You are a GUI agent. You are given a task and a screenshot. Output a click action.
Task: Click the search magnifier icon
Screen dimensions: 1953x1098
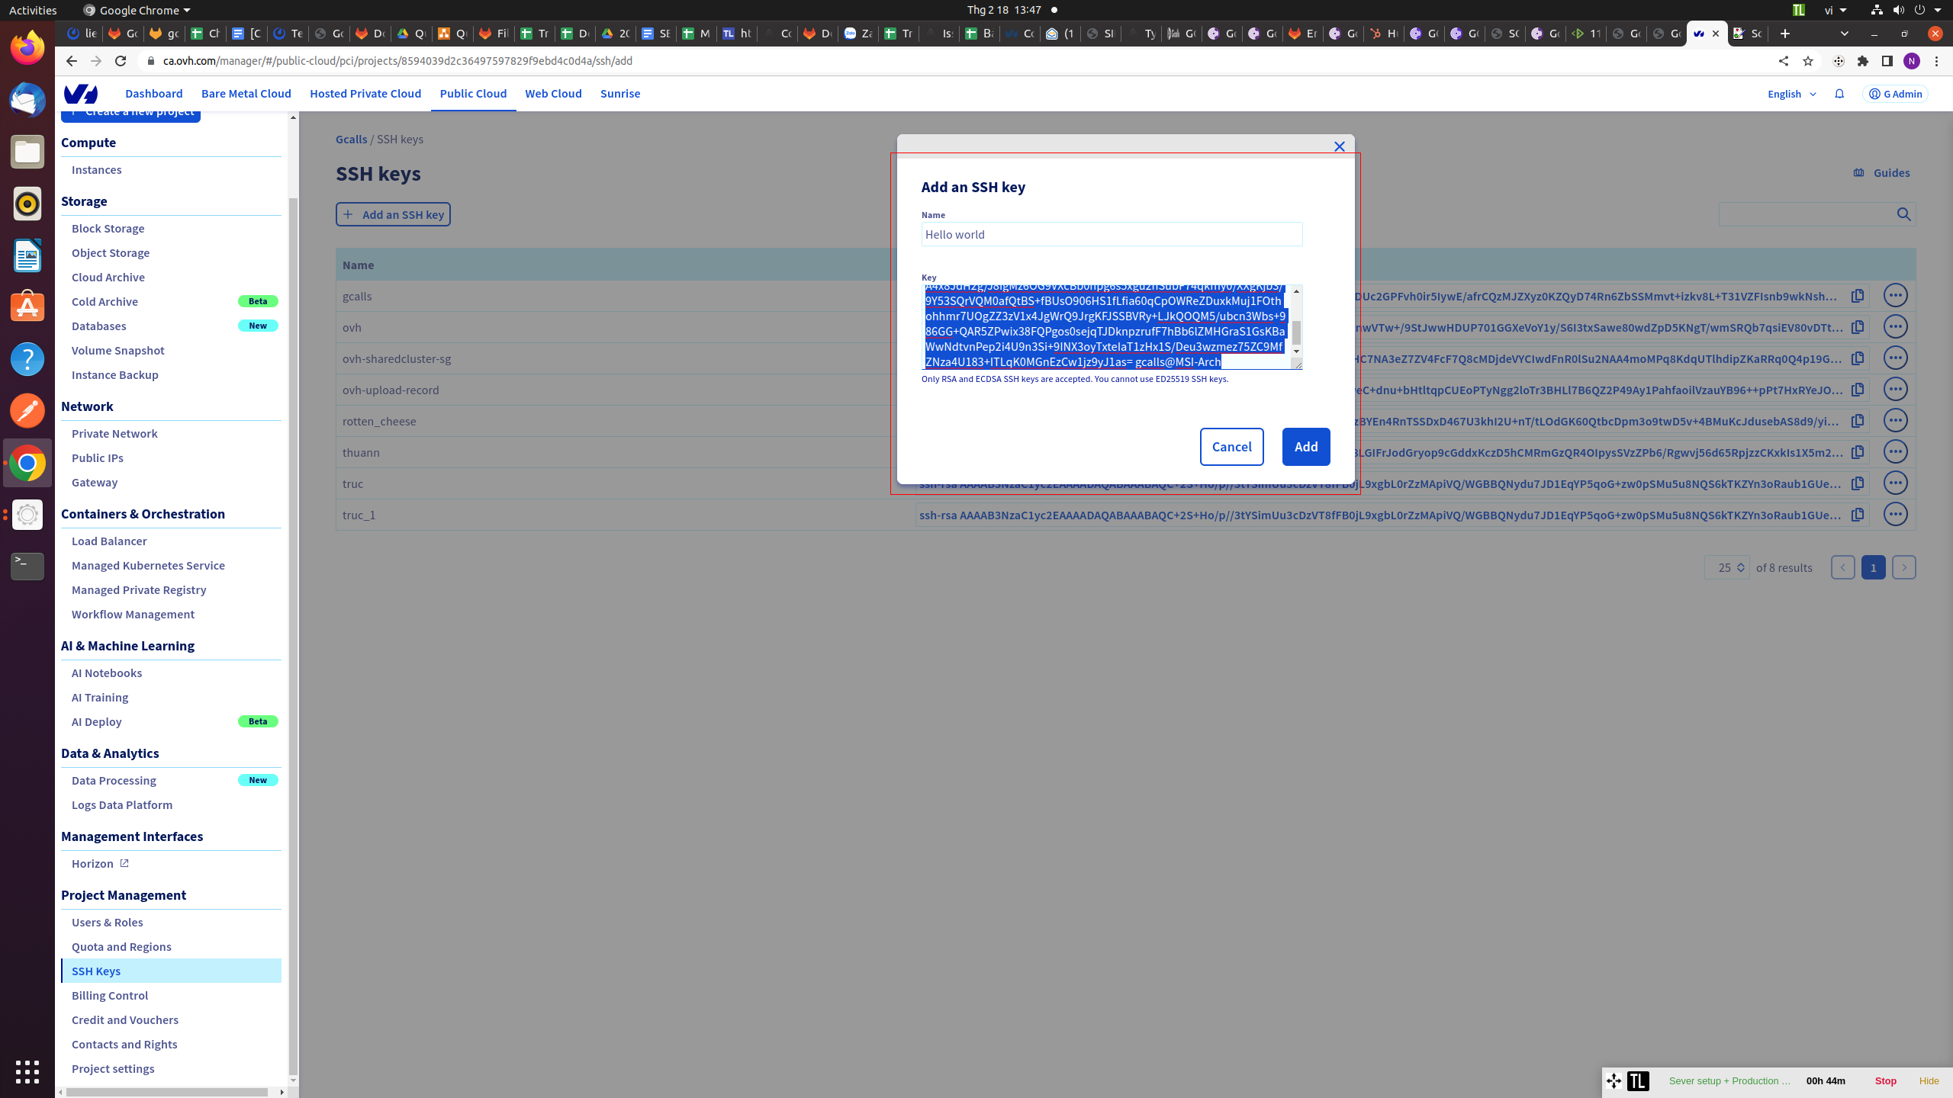point(1903,215)
